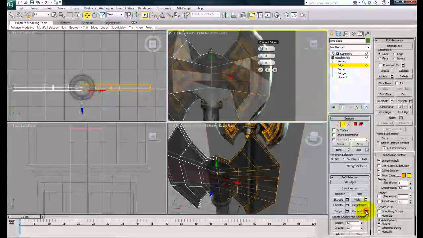423x238 pixels.
Task: Open the Curve Editor icon
Action: 260,15
